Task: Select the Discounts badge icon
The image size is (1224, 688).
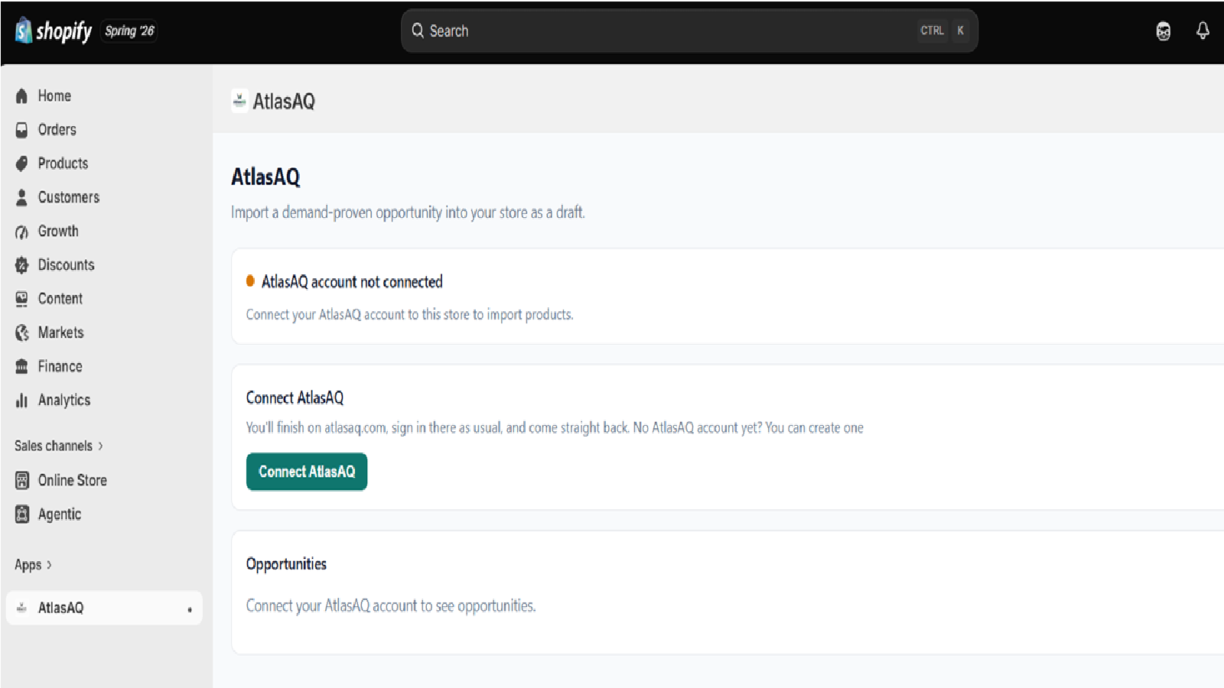Action: click(21, 265)
